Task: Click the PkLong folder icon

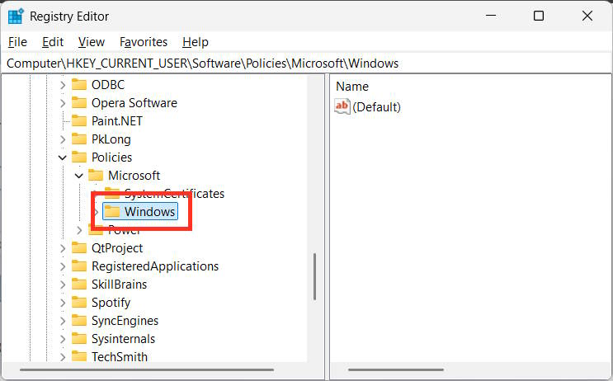Action: 79,139
